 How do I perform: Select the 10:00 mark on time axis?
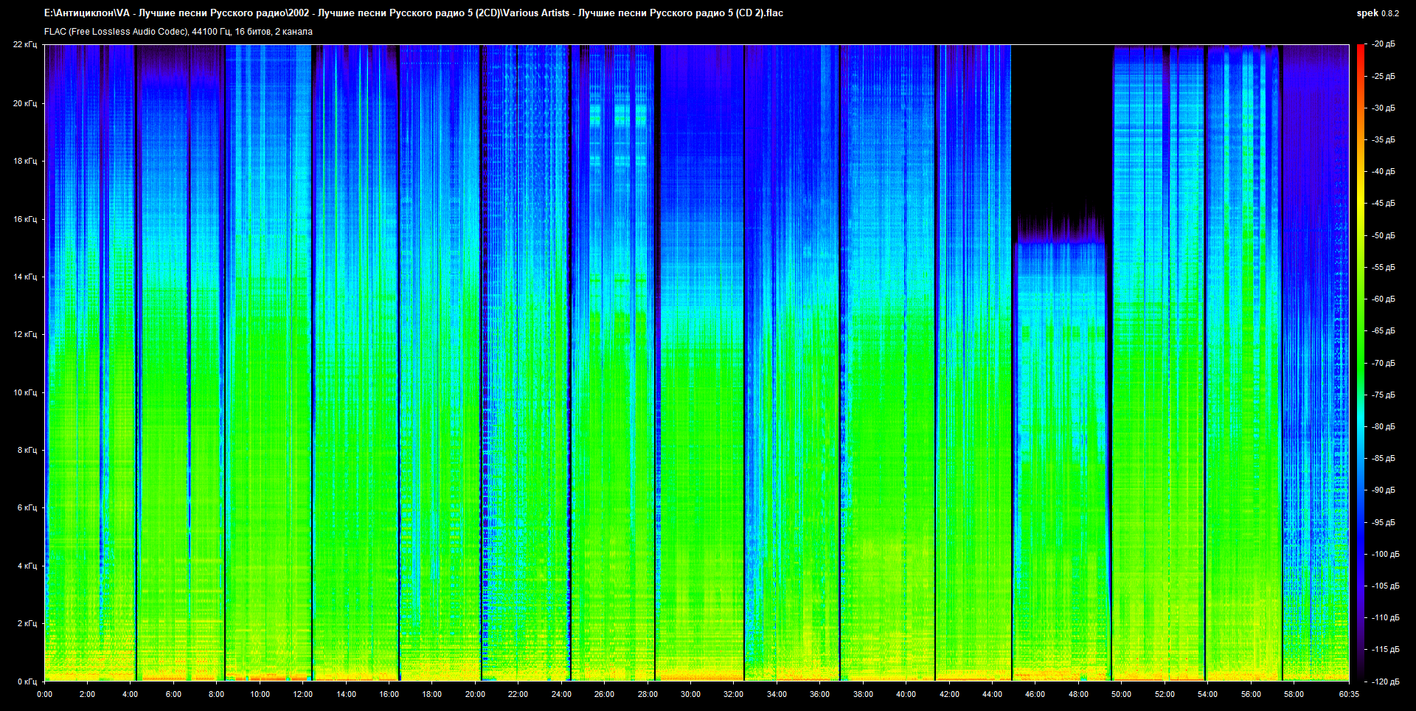click(x=260, y=694)
